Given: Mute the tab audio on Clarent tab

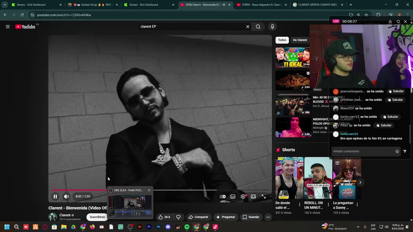Looking at the screenshot, I should (224, 5).
